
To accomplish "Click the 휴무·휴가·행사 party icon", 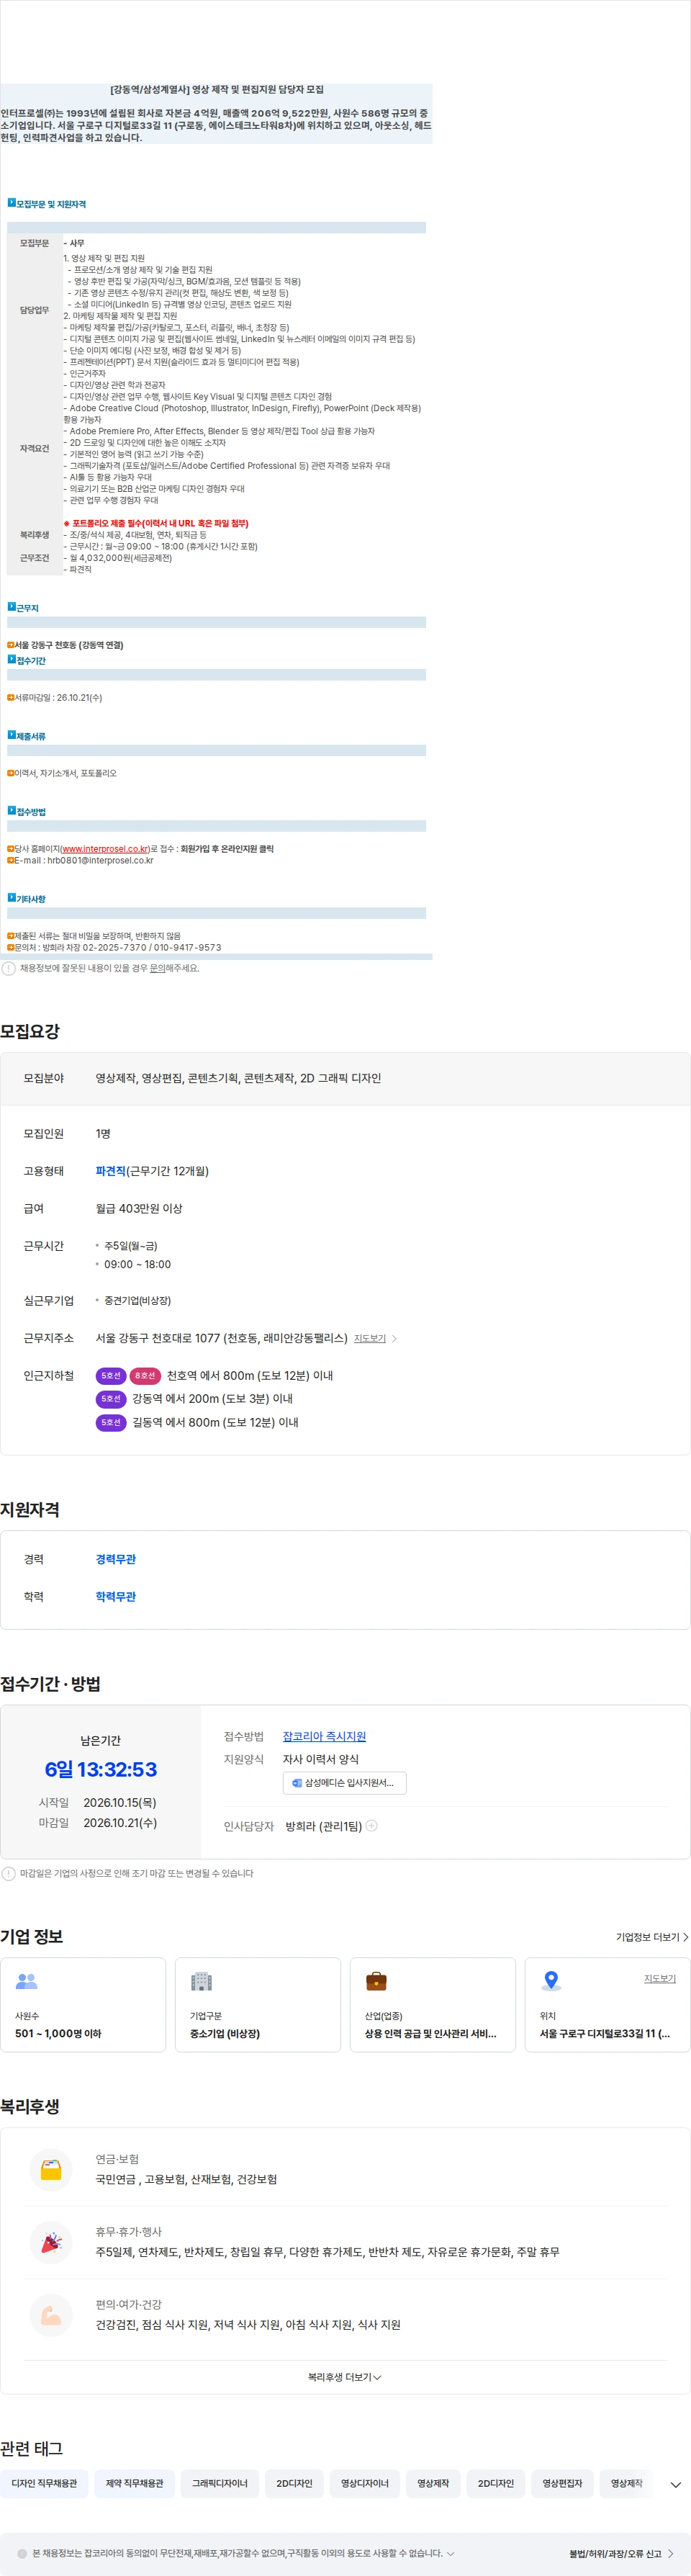I will [x=51, y=2242].
